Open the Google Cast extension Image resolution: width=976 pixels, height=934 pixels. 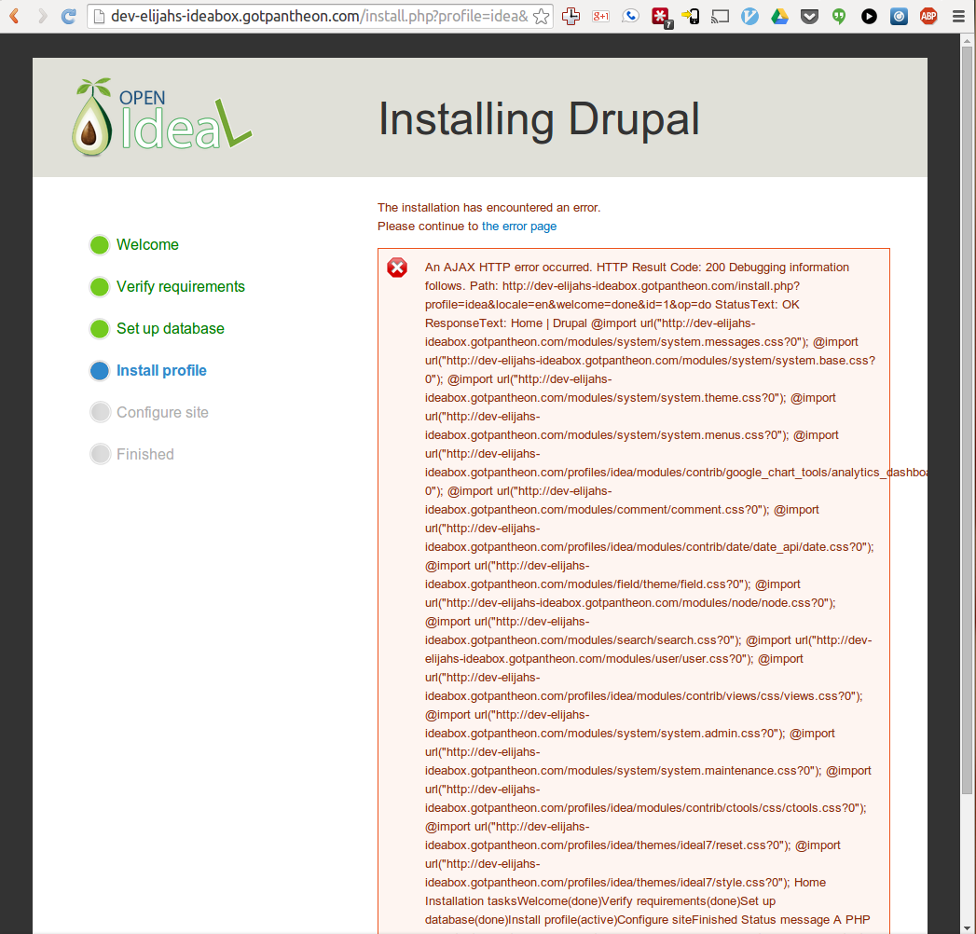pyautogui.click(x=721, y=16)
